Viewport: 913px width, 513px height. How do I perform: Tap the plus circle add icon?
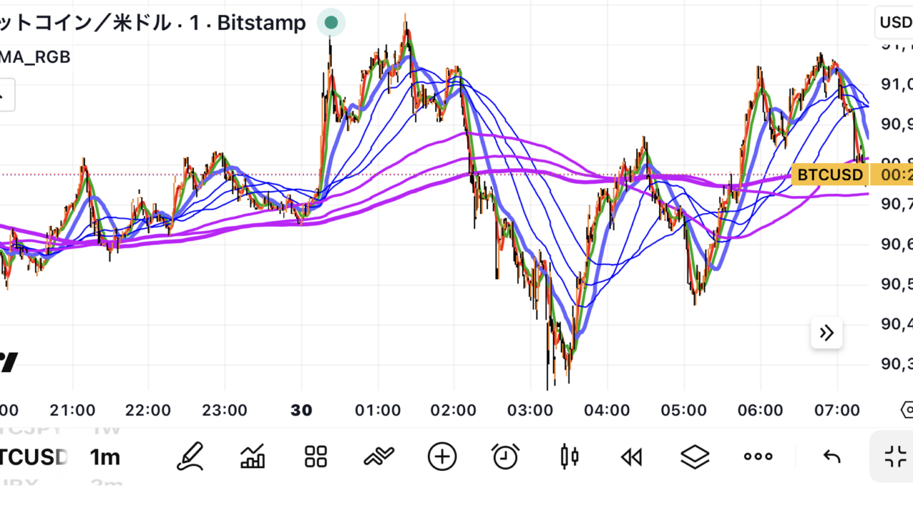[442, 457]
